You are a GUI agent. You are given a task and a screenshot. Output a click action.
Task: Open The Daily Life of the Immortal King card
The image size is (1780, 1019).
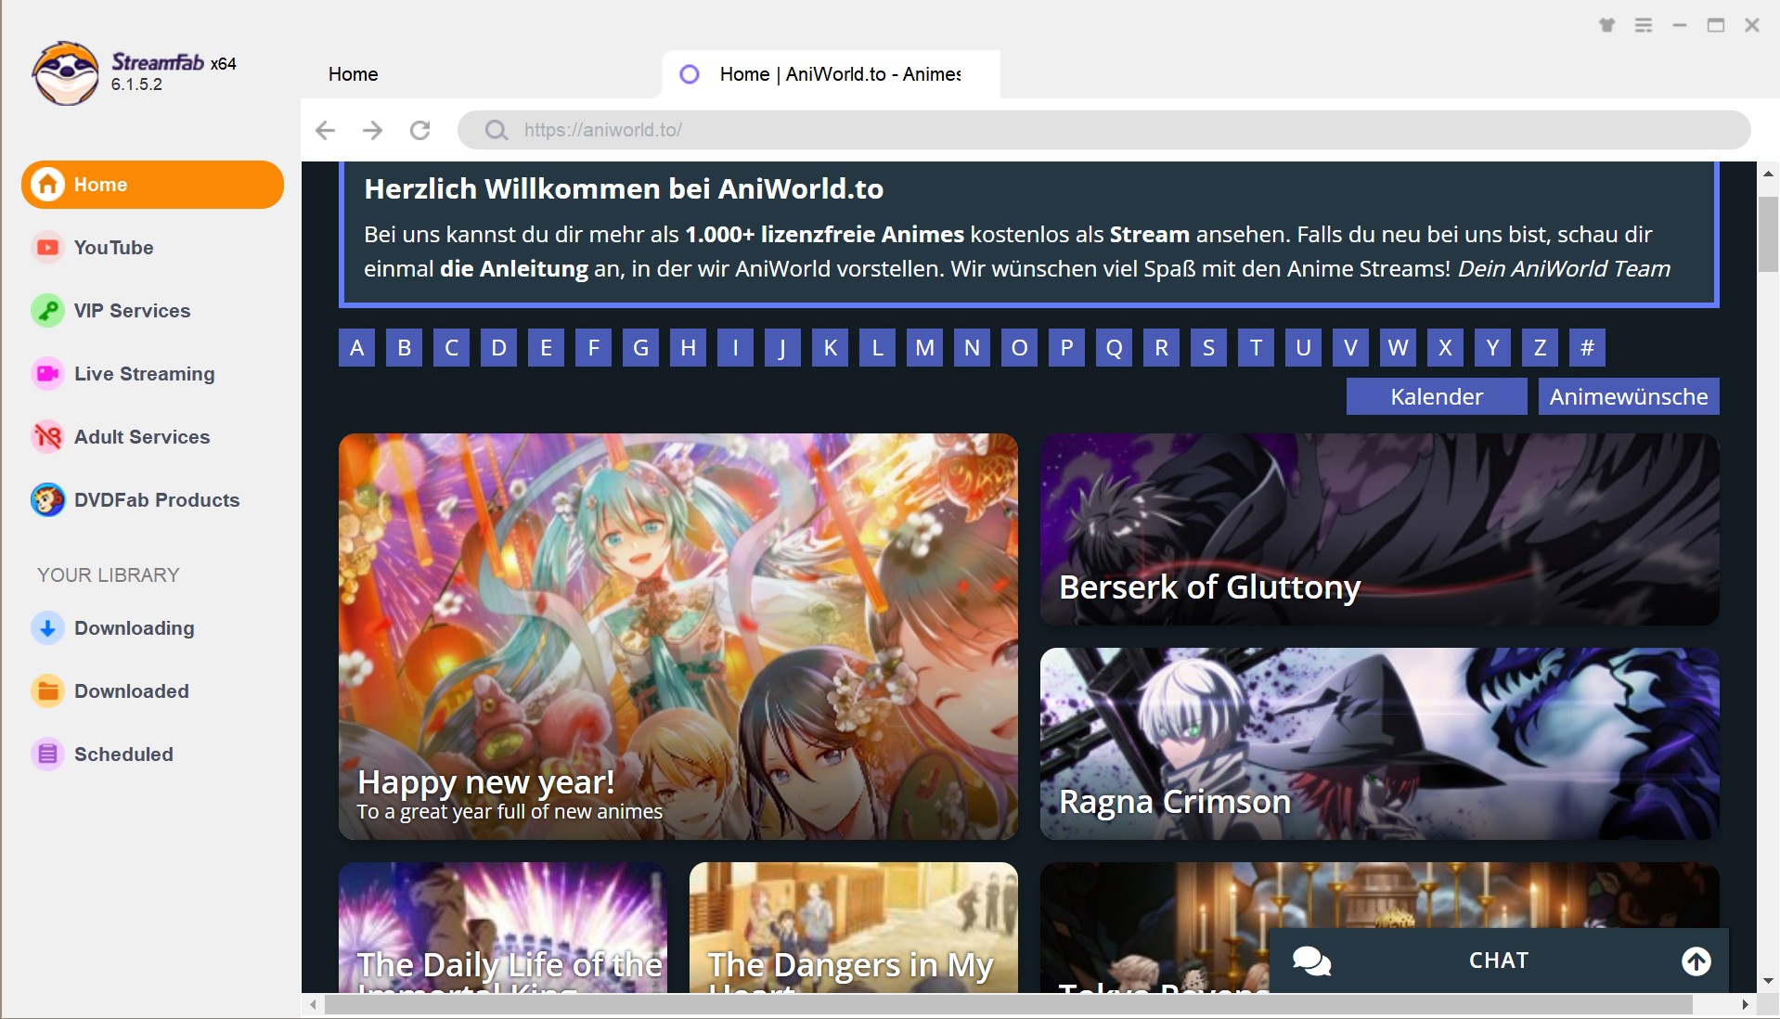tap(503, 928)
